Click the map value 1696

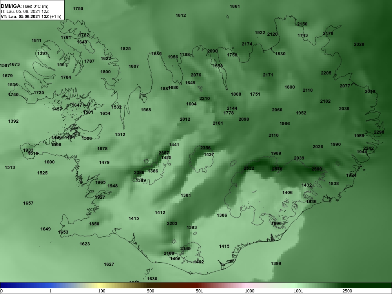pyautogui.click(x=276, y=223)
